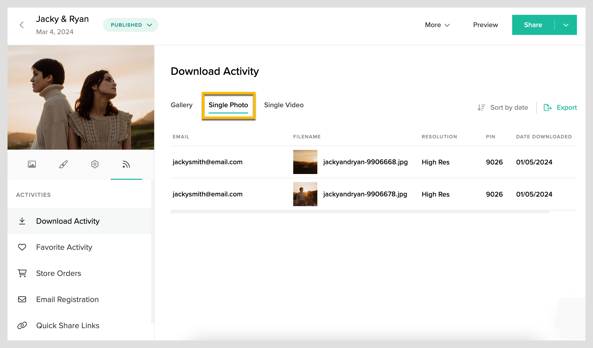This screenshot has width=593, height=348.
Task: Open the photos panel icon
Action: 32,164
